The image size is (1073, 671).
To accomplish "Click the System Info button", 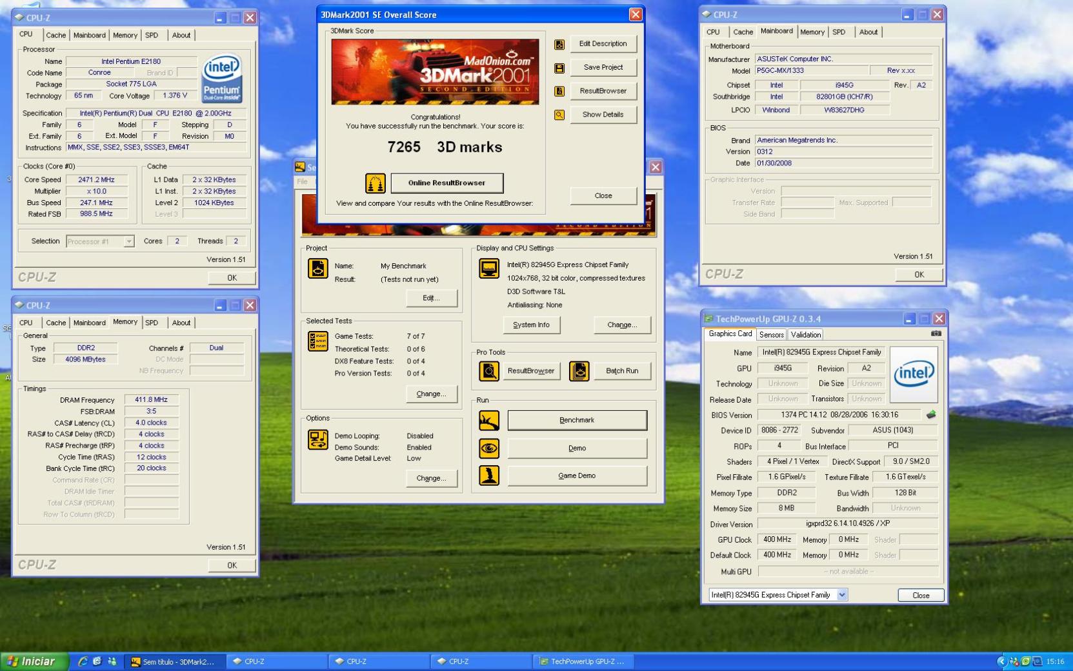I will (532, 325).
